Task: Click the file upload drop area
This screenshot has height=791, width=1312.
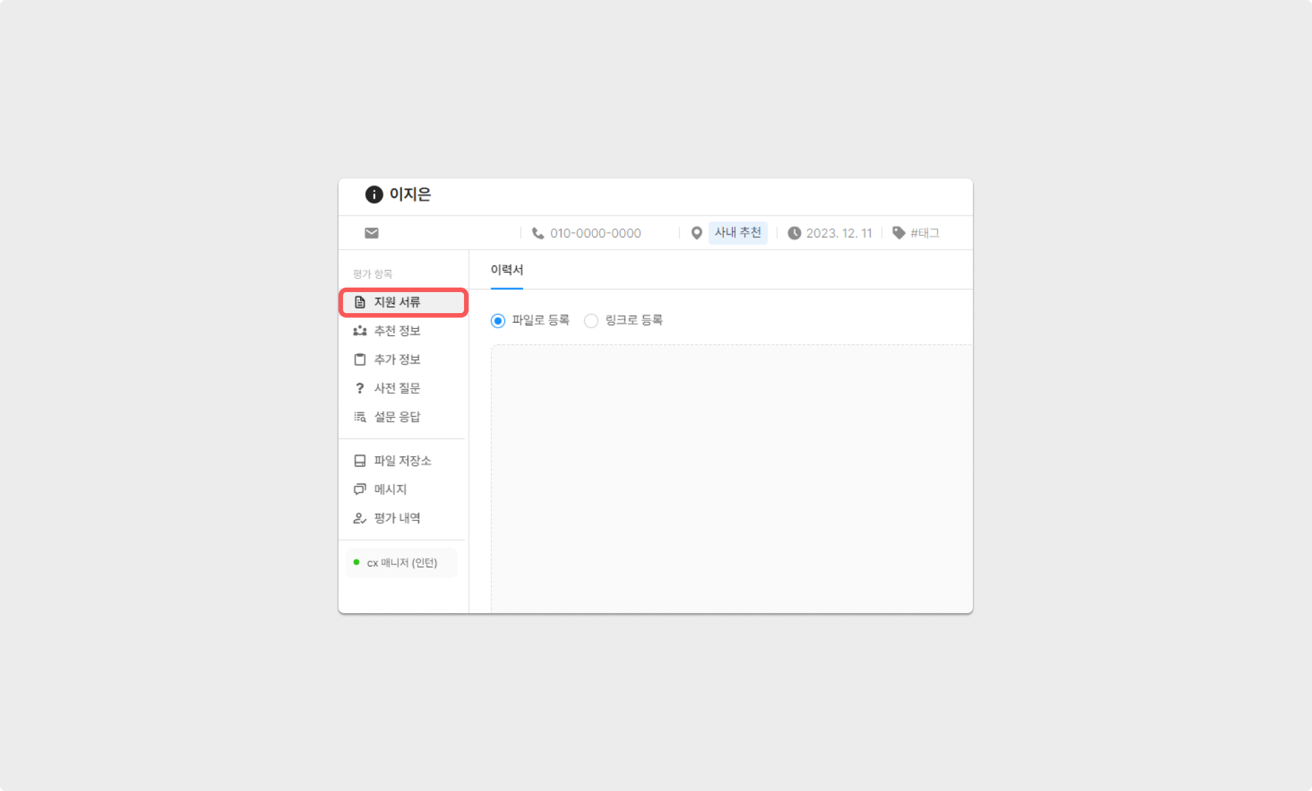Action: [x=731, y=477]
